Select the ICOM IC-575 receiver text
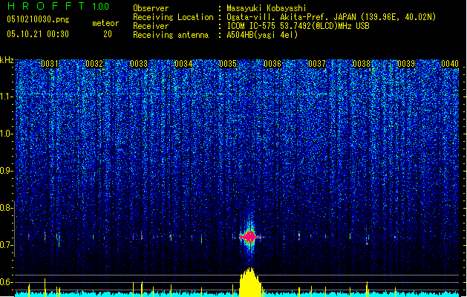The height and width of the screenshot is (297, 467). (298, 26)
